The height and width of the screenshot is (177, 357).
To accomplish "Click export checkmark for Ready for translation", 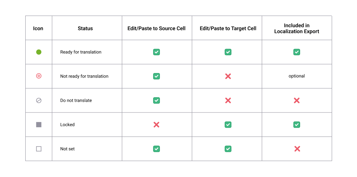I will 297,52.
